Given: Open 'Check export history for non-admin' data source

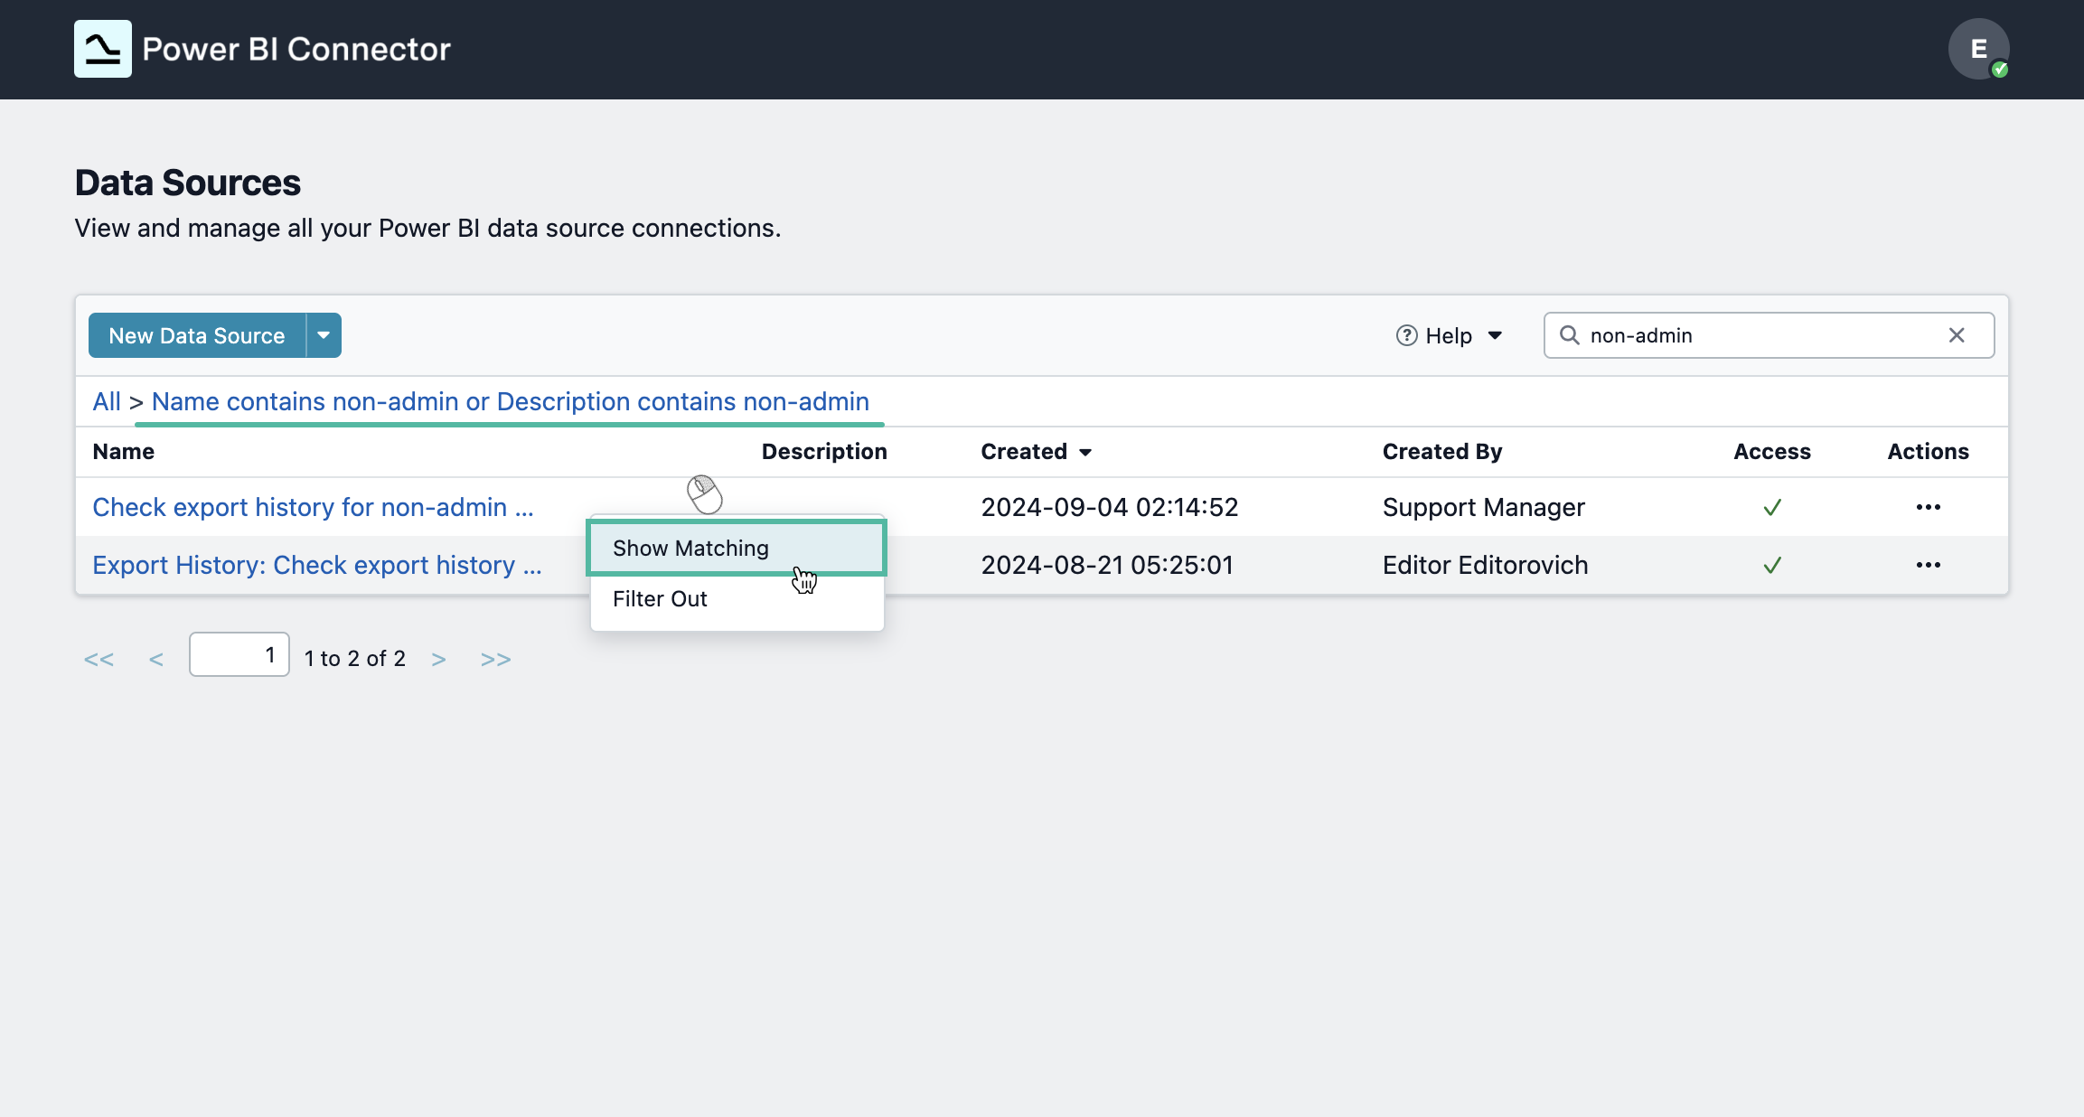Looking at the screenshot, I should pos(313,507).
